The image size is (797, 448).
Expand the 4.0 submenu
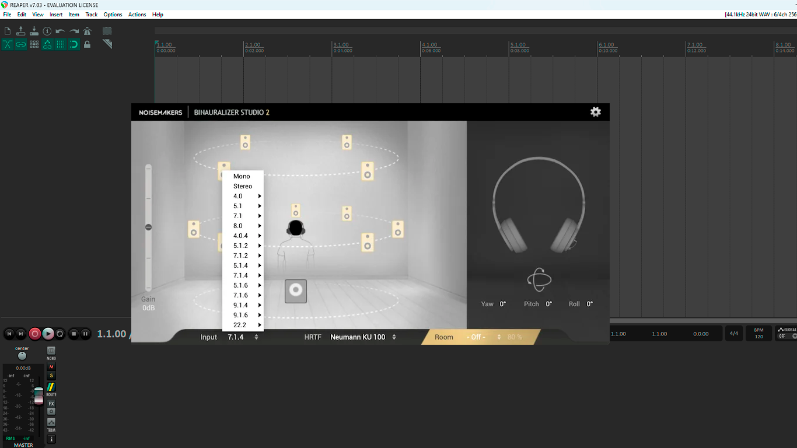[243, 196]
